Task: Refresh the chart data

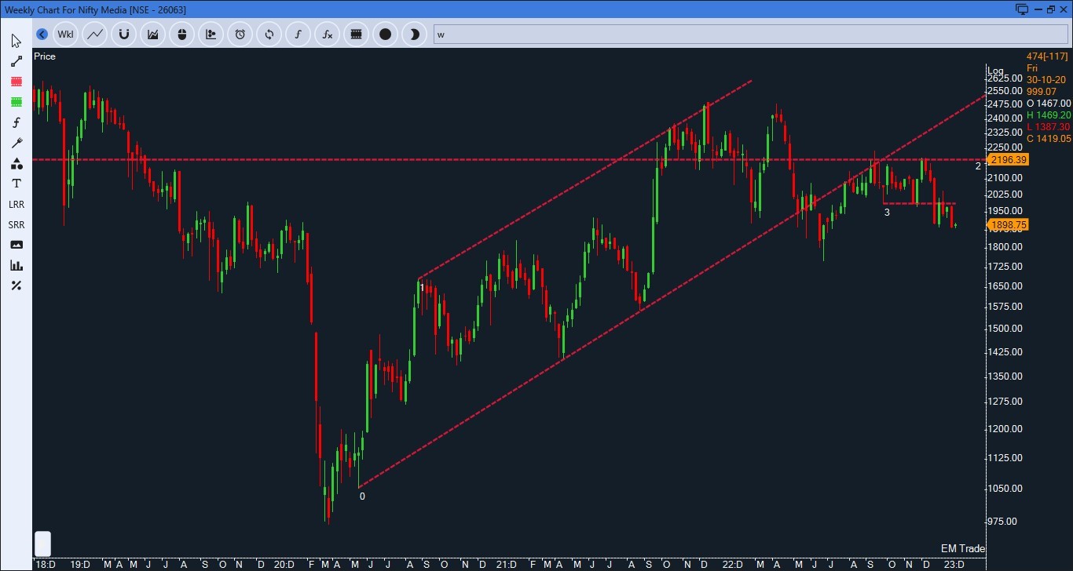Action: (x=269, y=35)
